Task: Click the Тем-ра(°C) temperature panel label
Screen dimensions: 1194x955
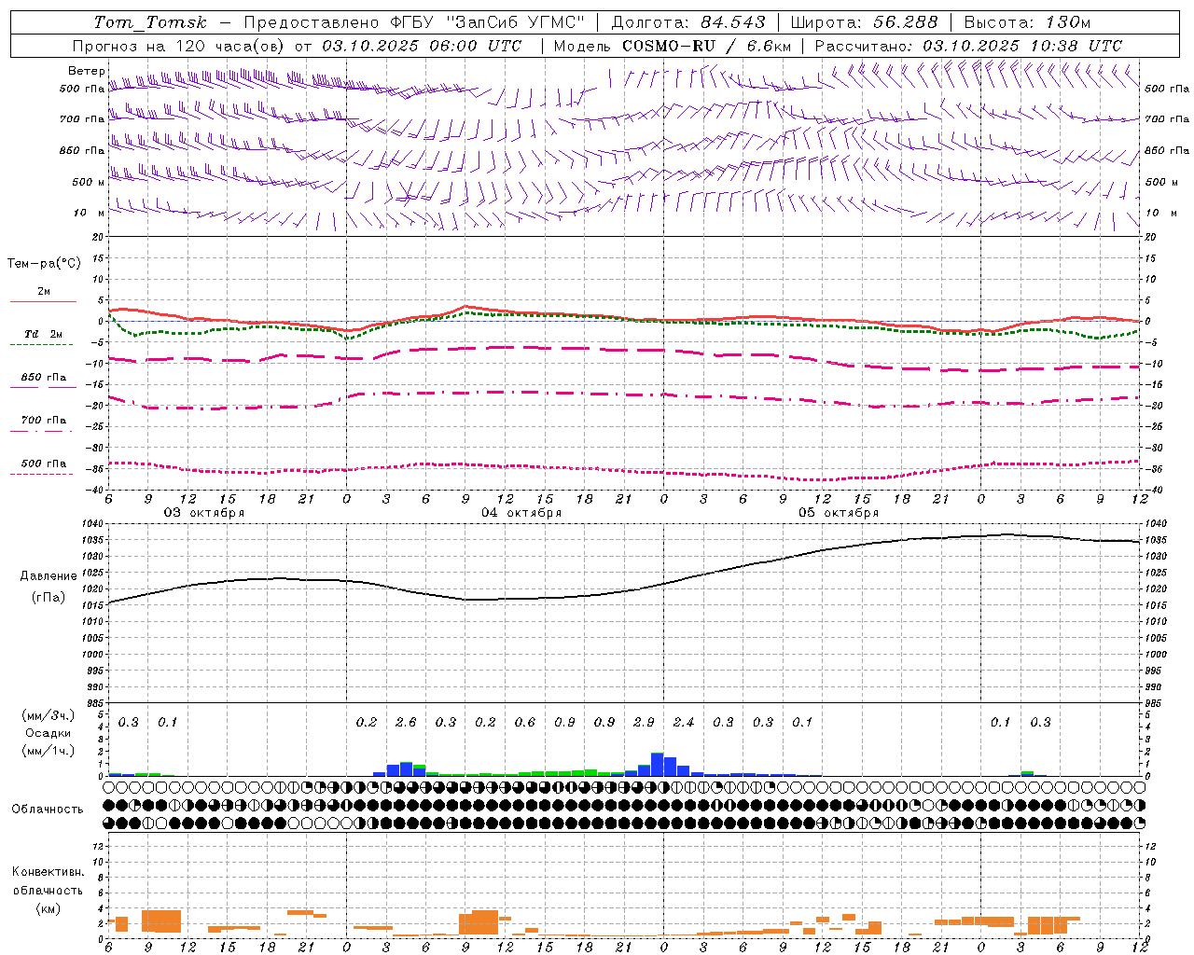Action: click(x=44, y=264)
